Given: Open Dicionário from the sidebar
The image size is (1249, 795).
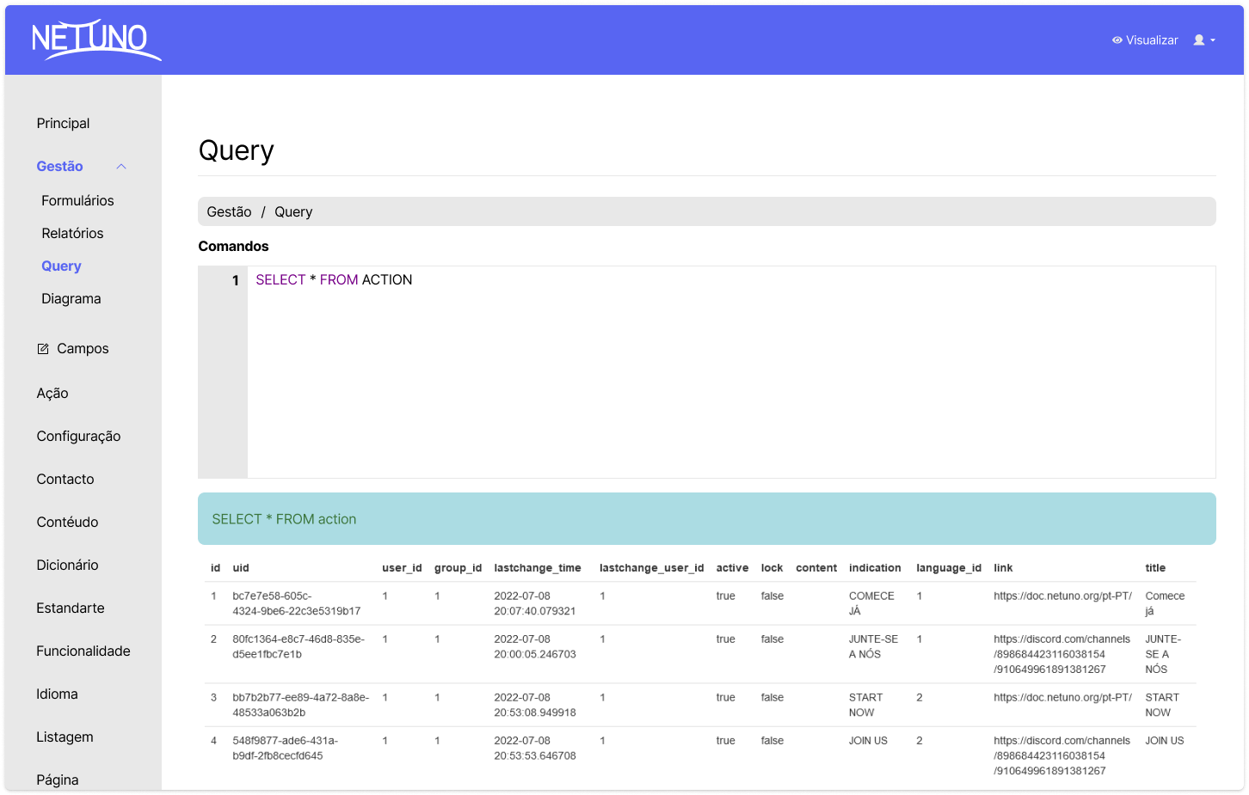Looking at the screenshot, I should click(67, 566).
